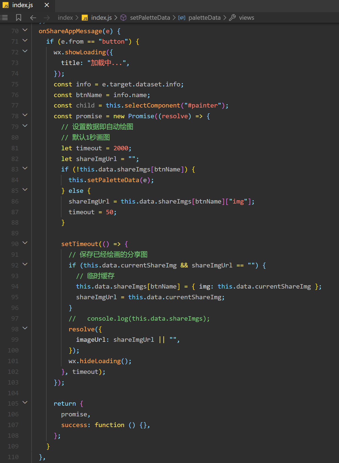Toggle the bookmark icon
Viewport: 339px width, 463px height.
[x=18, y=18]
